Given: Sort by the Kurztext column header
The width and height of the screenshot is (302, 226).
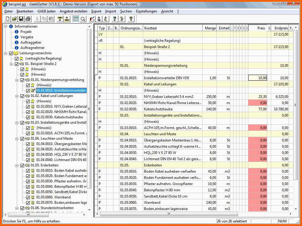Looking at the screenshot, I should point(172,28).
